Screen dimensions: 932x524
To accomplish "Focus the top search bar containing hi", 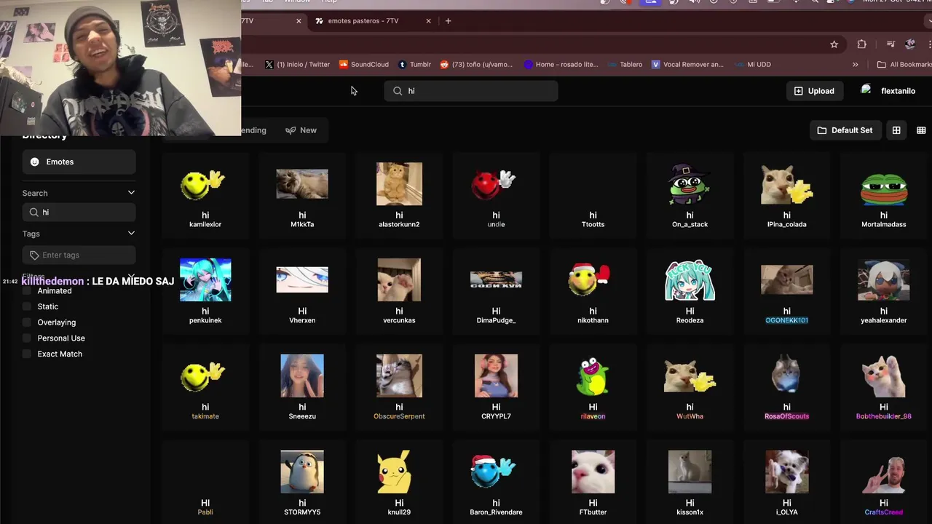I will [471, 91].
